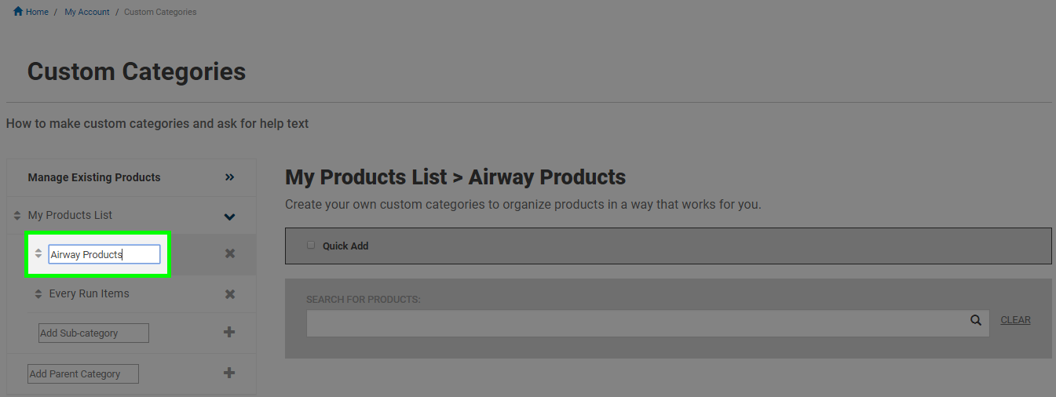Open the My Account breadcrumb link

87,12
